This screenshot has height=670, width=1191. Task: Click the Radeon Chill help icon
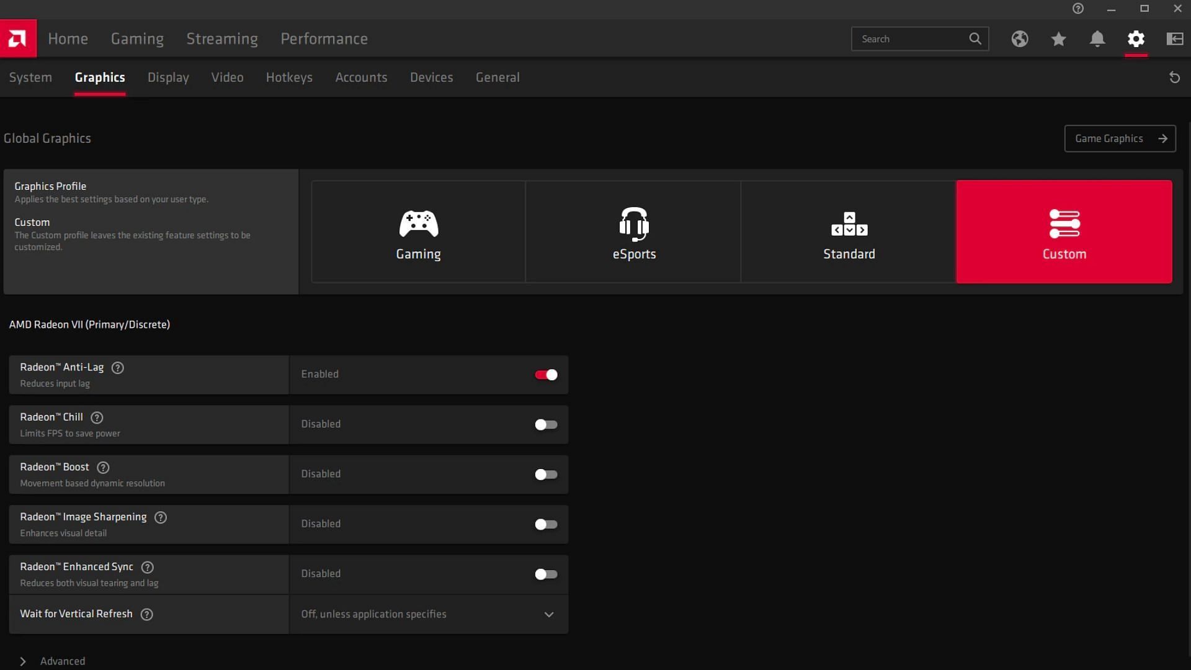(x=97, y=418)
